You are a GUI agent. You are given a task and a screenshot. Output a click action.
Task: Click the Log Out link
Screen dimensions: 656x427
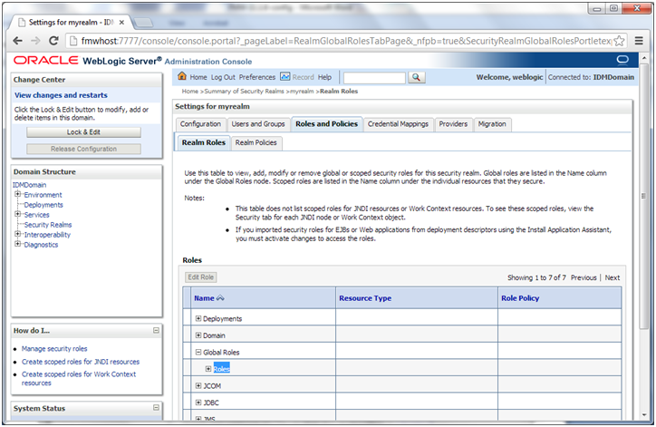coord(223,77)
